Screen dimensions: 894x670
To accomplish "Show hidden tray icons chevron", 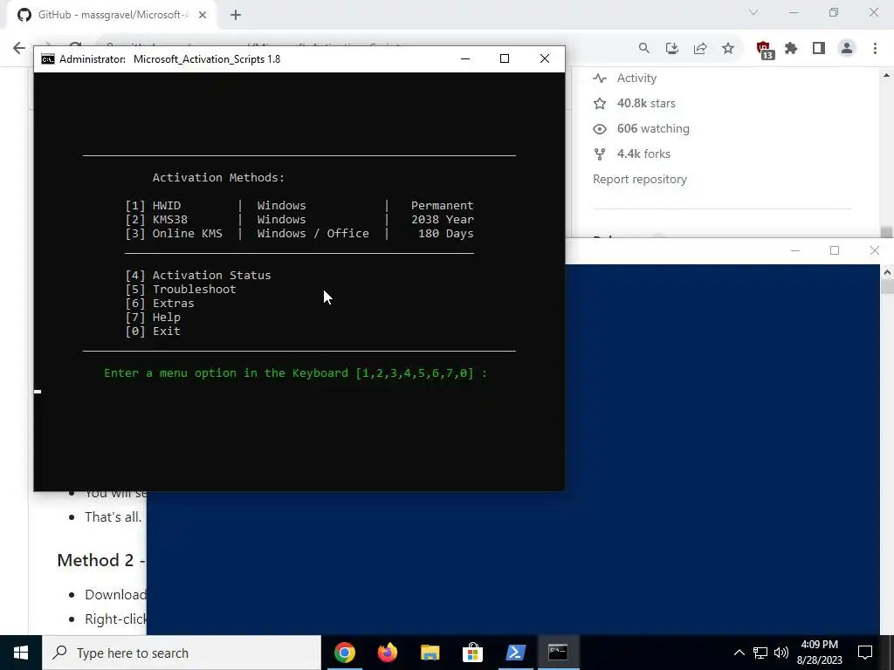I will [x=739, y=653].
